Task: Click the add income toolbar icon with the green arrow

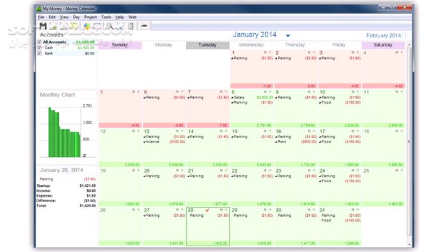Action: [x=53, y=26]
